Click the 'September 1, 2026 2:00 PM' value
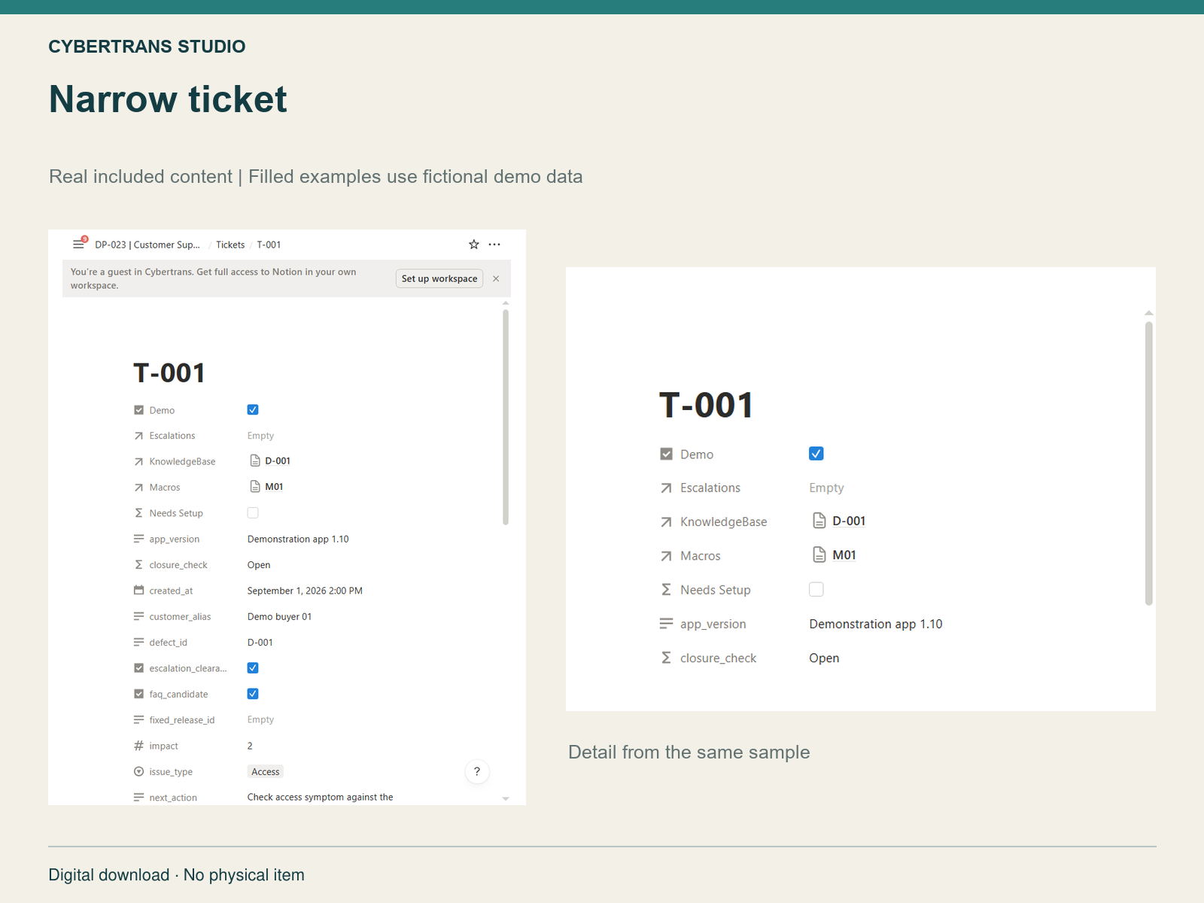The image size is (1204, 903). pyautogui.click(x=305, y=591)
